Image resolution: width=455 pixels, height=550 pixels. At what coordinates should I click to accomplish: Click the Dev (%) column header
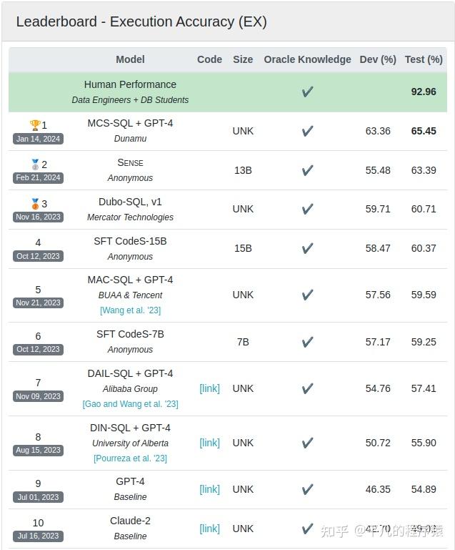pyautogui.click(x=378, y=59)
